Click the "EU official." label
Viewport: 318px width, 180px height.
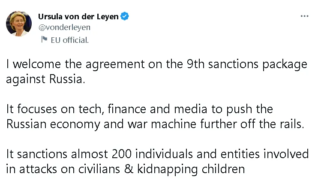click(69, 40)
